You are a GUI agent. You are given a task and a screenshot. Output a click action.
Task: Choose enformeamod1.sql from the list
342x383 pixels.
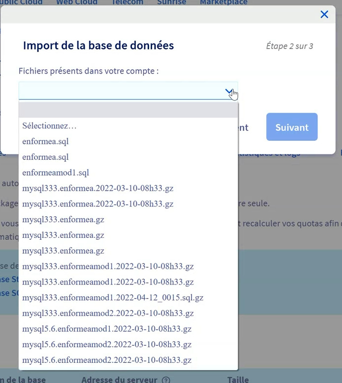click(55, 173)
